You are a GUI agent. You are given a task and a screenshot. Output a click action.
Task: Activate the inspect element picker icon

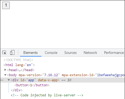click(x=4, y=53)
